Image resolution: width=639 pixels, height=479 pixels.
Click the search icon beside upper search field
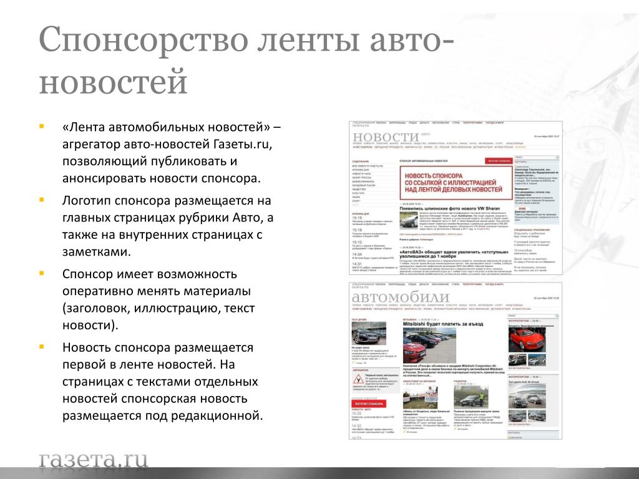[x=557, y=157]
